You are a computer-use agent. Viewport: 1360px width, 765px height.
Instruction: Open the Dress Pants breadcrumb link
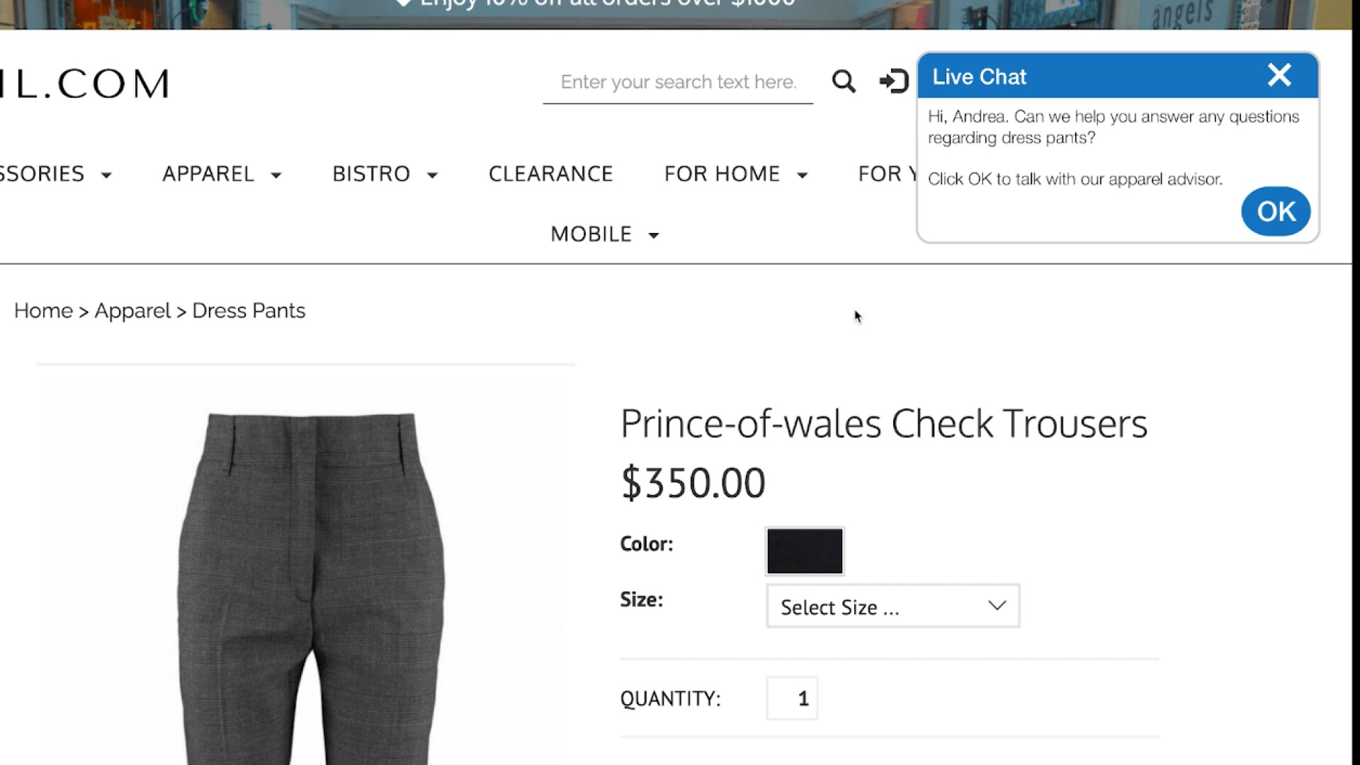pos(249,311)
